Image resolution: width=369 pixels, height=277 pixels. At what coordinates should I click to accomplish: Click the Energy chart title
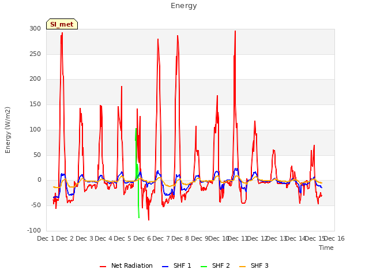coord(184,6)
